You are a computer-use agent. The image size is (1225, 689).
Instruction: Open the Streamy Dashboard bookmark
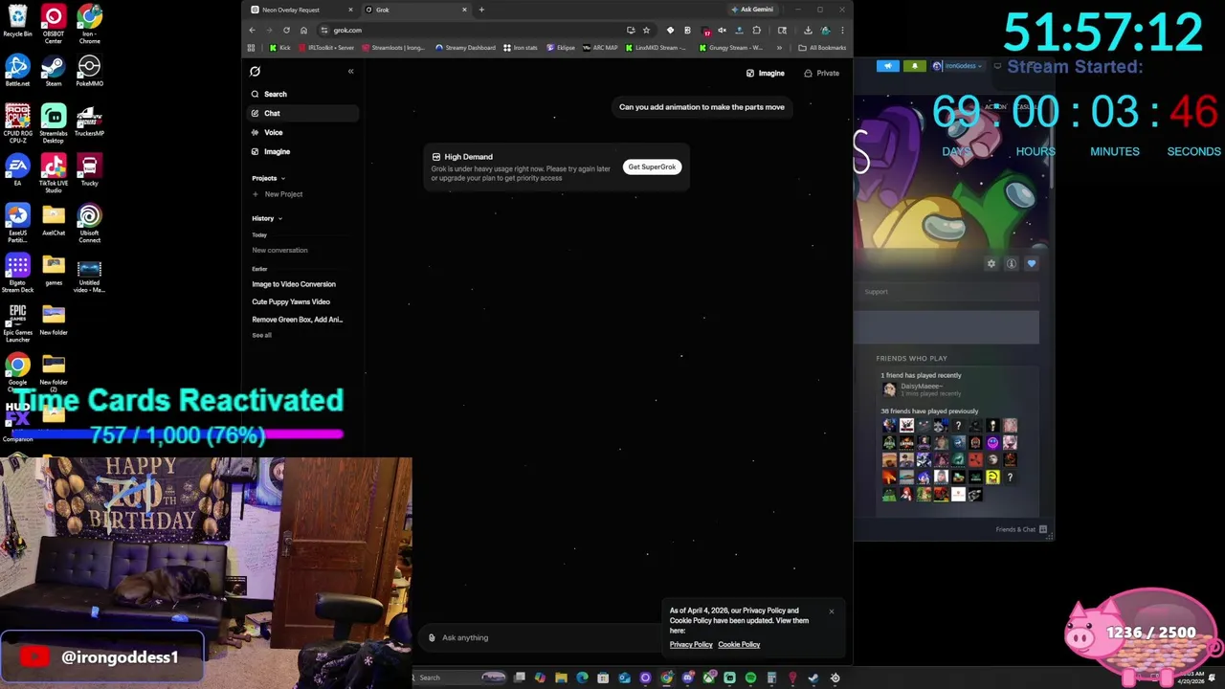[465, 47]
